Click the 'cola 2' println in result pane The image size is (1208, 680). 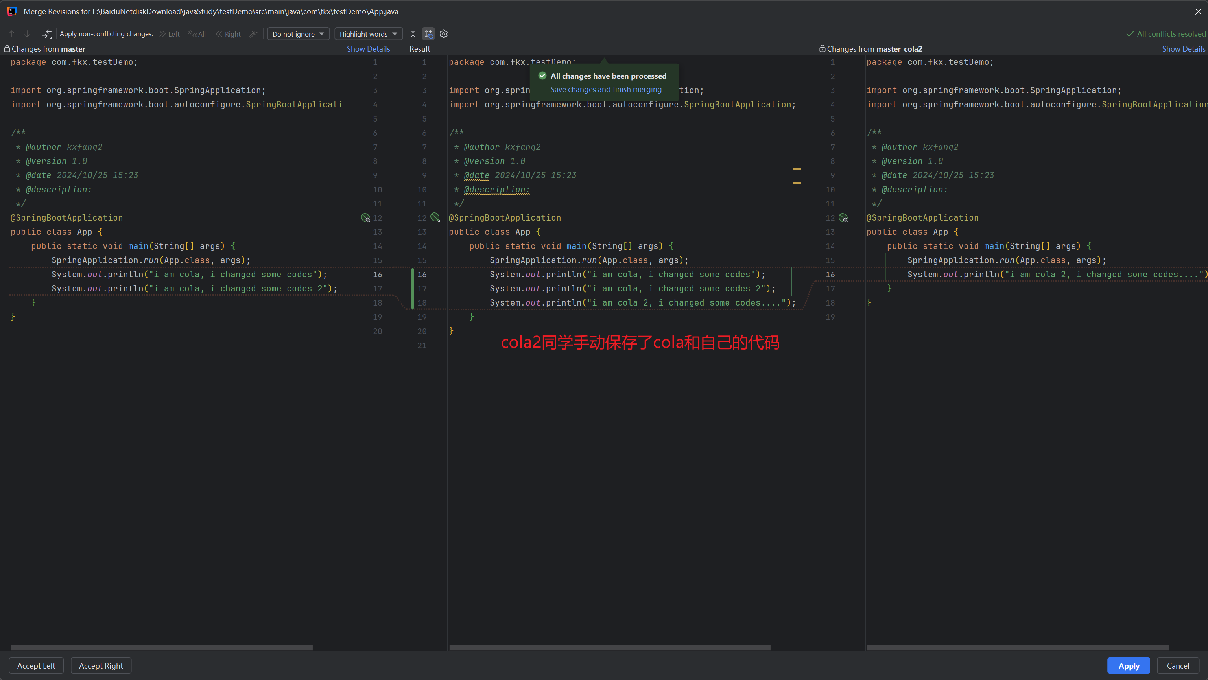tap(642, 302)
